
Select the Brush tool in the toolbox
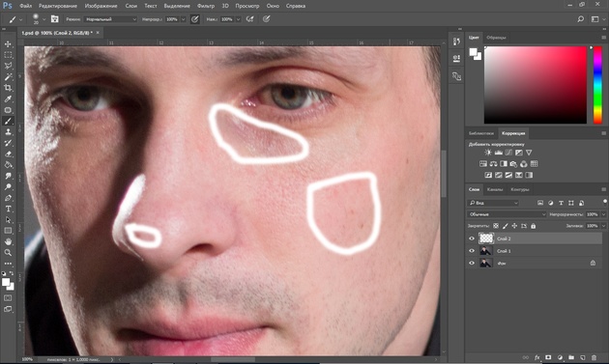(8, 121)
